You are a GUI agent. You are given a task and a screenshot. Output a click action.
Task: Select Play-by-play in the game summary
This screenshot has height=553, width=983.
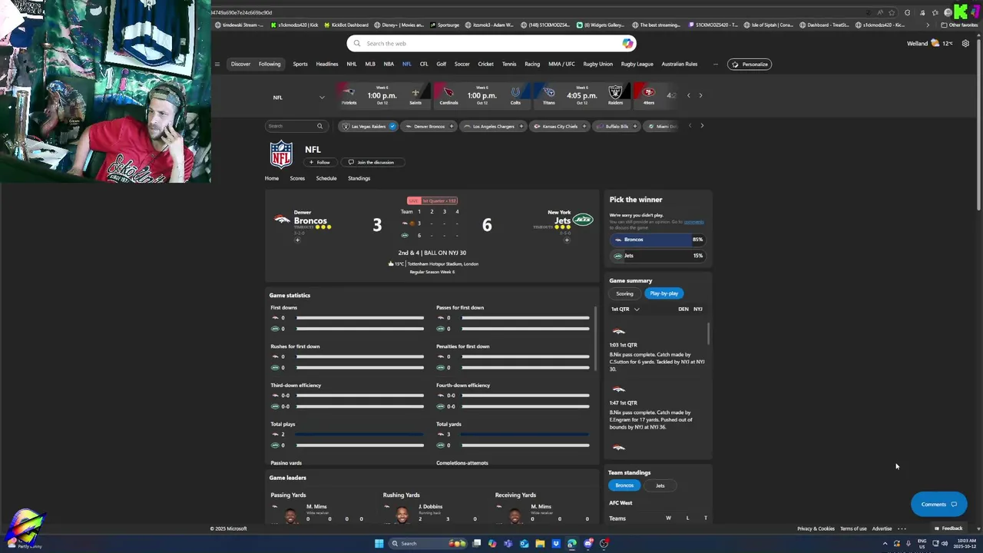pos(664,293)
